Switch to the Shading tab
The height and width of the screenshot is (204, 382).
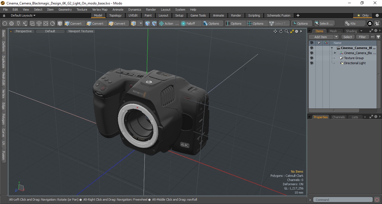(x=351, y=31)
